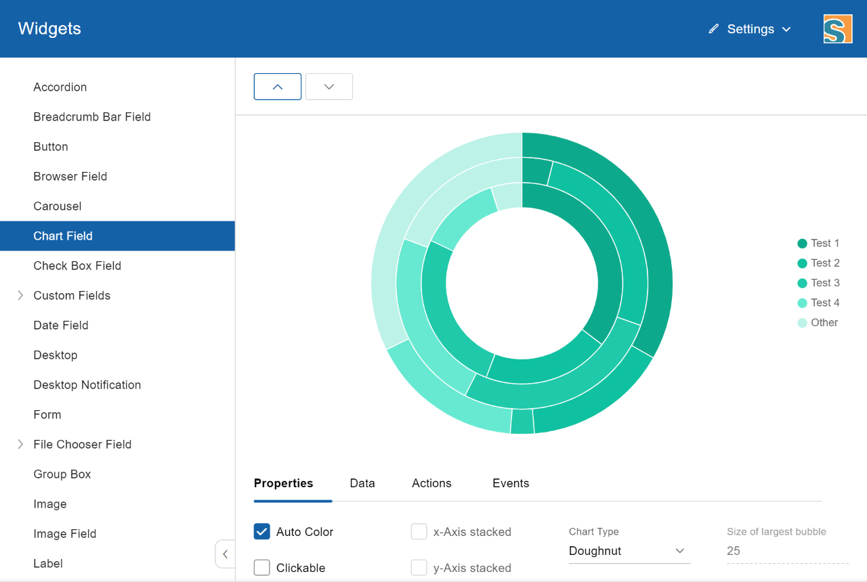The image size is (867, 582).
Task: Click the Test 1 legend color dot
Action: (803, 244)
